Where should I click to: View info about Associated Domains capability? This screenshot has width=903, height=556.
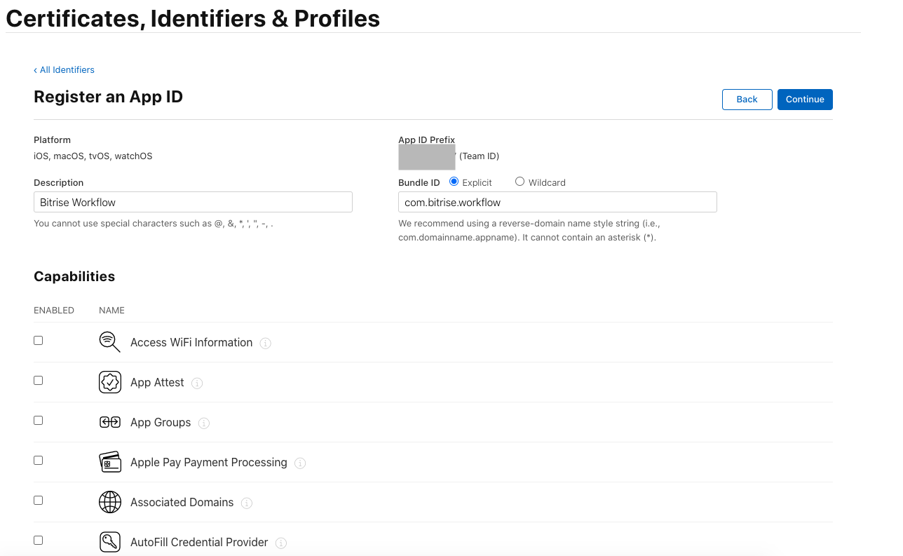coord(247,503)
